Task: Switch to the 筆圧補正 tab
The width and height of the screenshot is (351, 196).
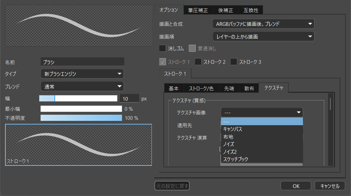Action: tap(198, 10)
